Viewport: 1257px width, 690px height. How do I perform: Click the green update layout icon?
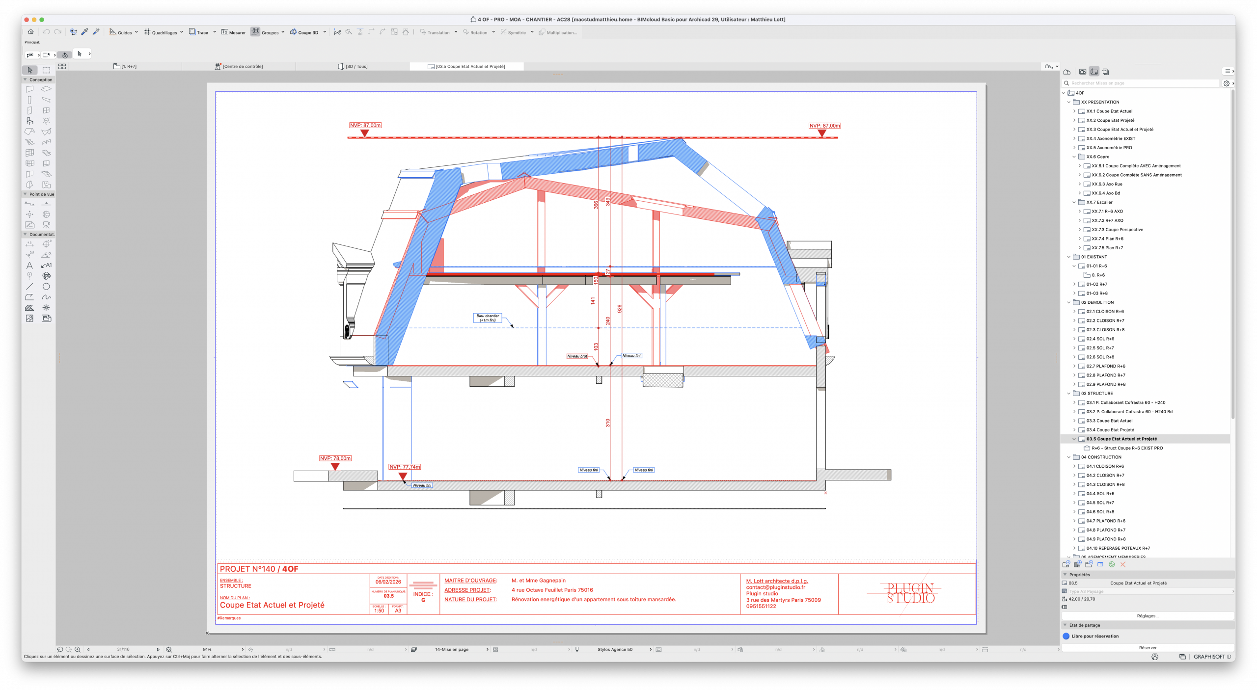tap(1112, 564)
